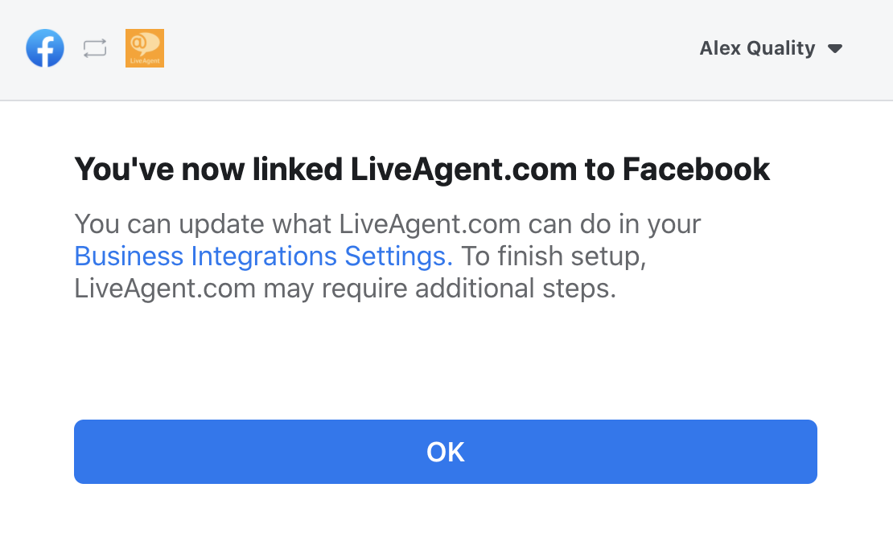Open the Alex Quality account menu

pyautogui.click(x=757, y=48)
